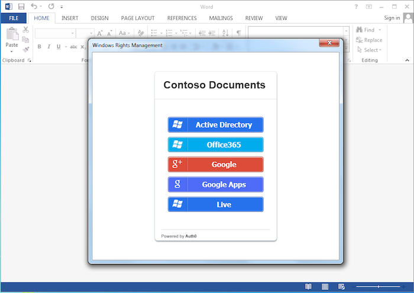Decrease font size with Shrink Font
414x293 pixels.
pos(109,33)
